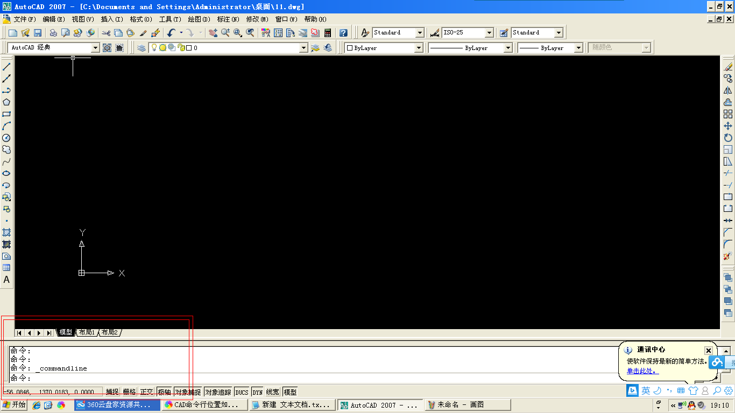
Task: Select the Multiline Text A tool
Action: point(6,280)
